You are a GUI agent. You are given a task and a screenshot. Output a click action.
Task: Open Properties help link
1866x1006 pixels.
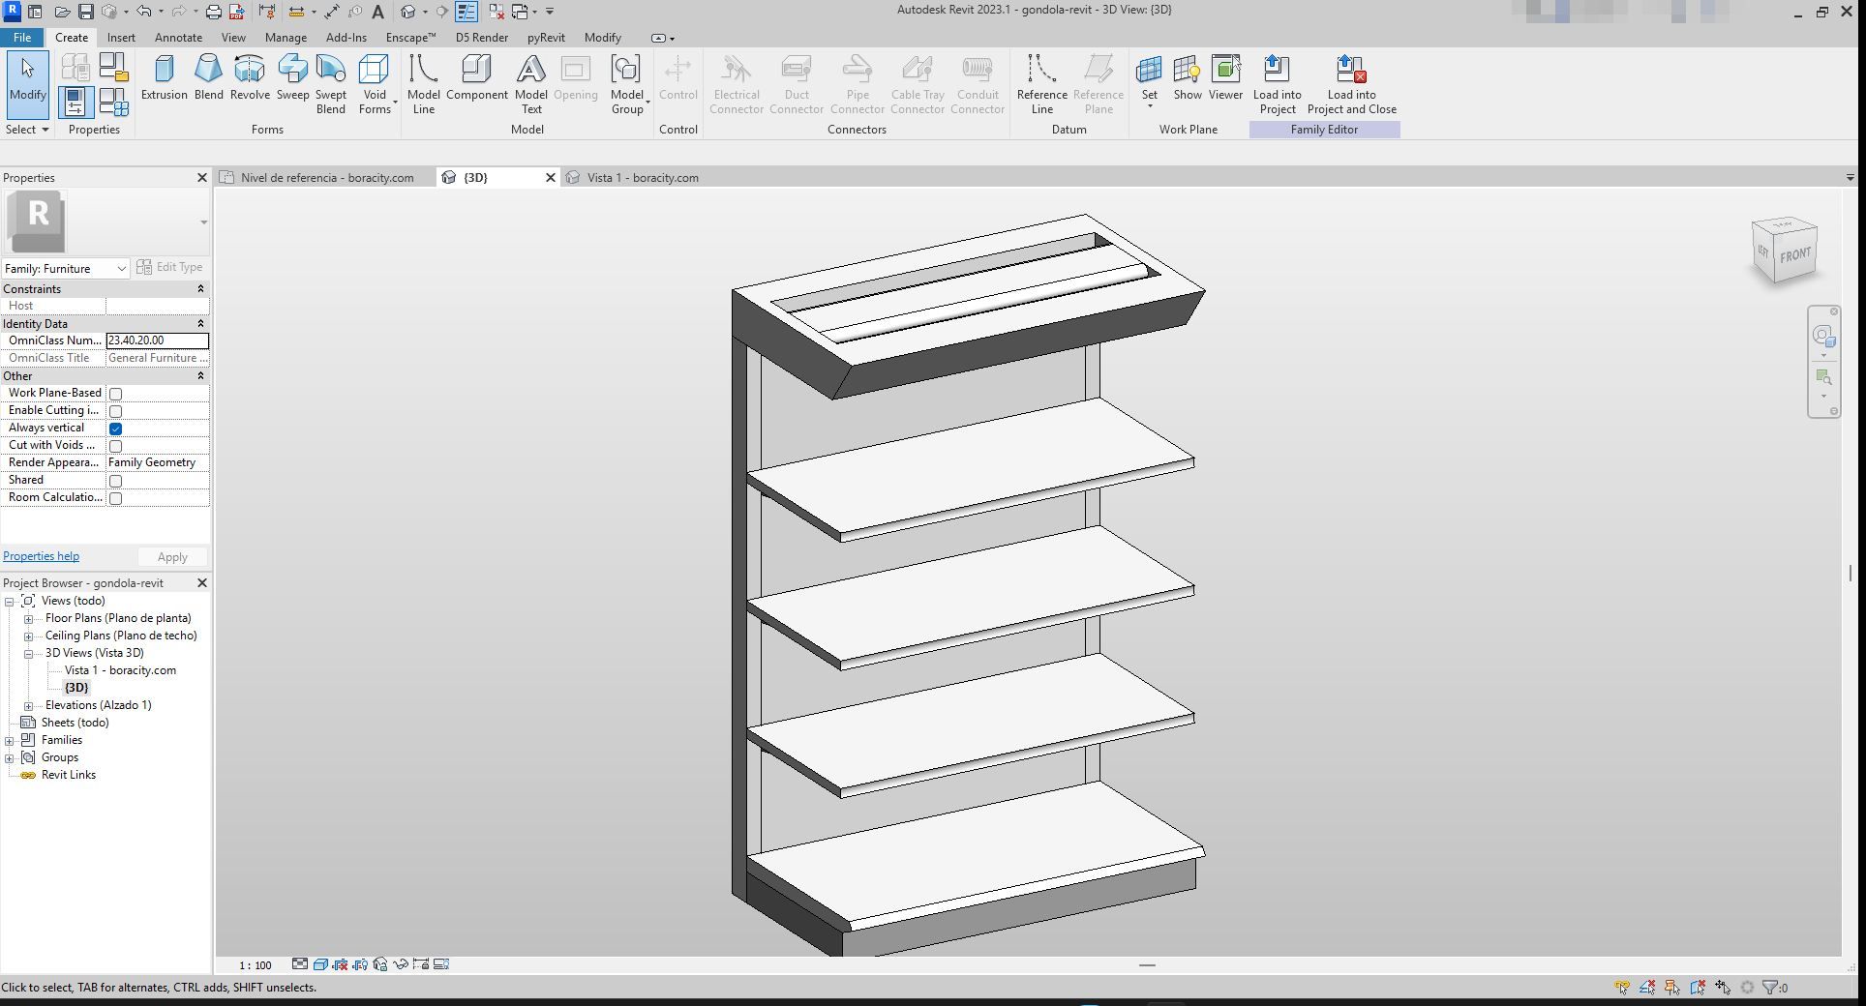pyautogui.click(x=41, y=556)
